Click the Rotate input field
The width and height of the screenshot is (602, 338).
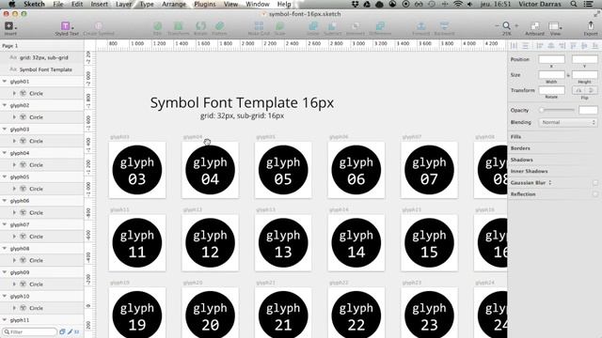[x=551, y=90]
